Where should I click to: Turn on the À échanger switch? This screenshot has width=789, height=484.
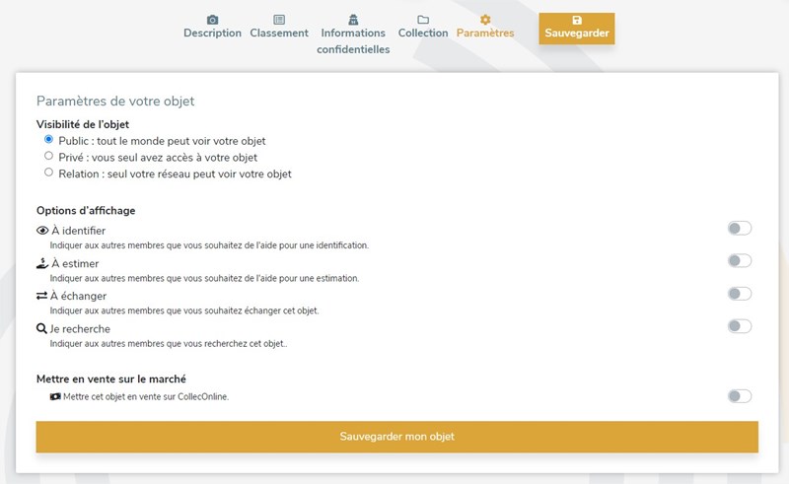pyautogui.click(x=740, y=294)
